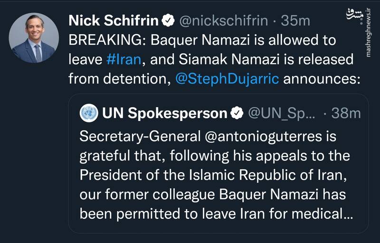Viewport: 380px width, 243px height.
Task: Click the 35m tweet timestamp
Action: pyautogui.click(x=295, y=21)
